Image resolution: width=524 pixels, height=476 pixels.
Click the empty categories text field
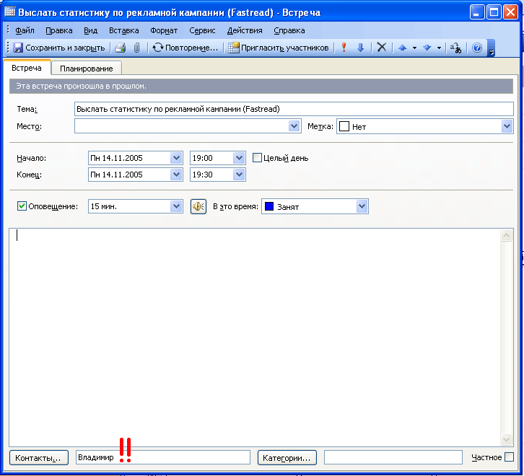coord(393,457)
